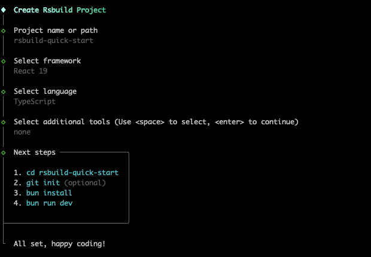Click the bun run dev command
Viewport: 371px width, 257px height.
tap(50, 203)
